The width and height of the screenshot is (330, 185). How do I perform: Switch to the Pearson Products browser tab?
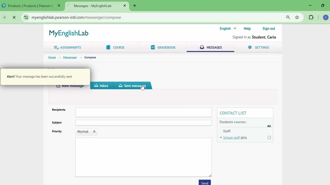31,6
